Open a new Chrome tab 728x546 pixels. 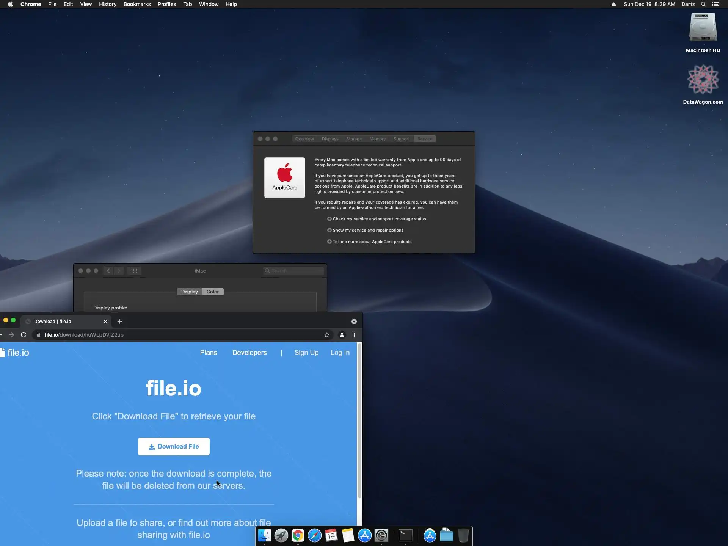[120, 322]
